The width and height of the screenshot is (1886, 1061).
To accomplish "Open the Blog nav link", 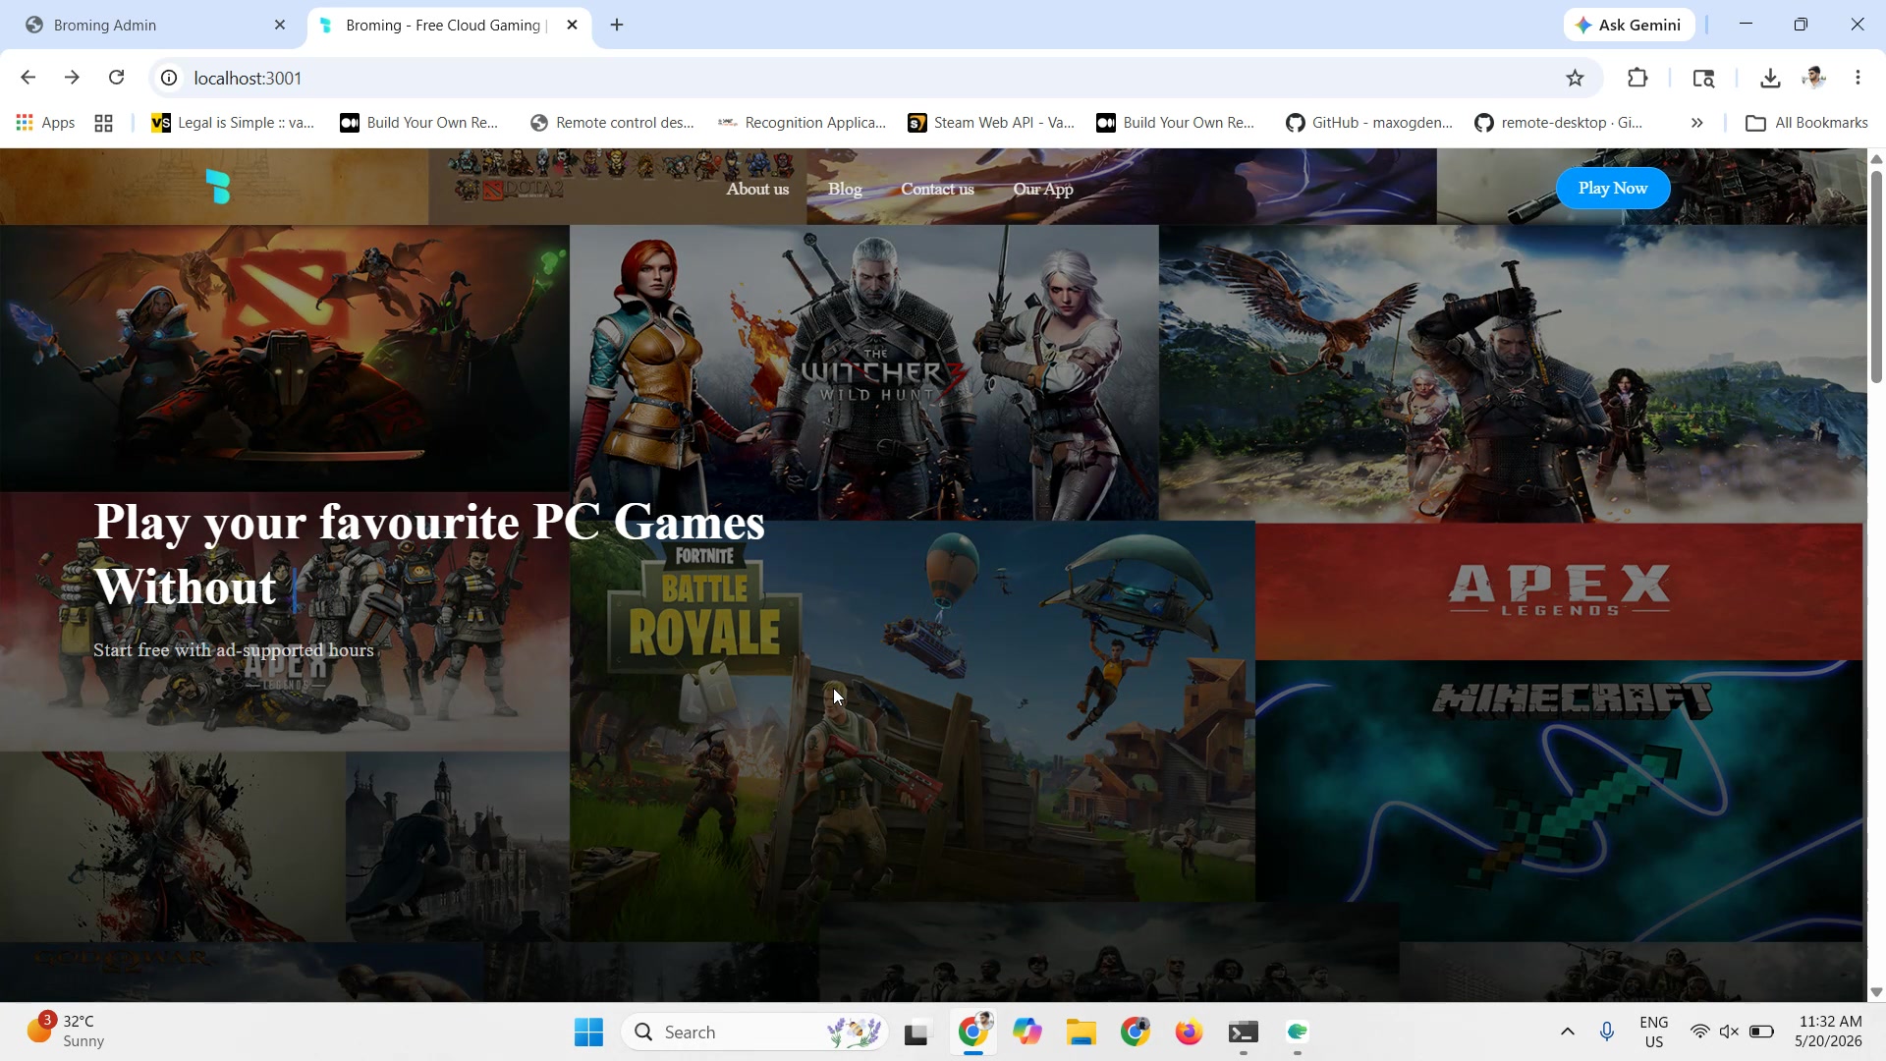I will (x=845, y=189).
